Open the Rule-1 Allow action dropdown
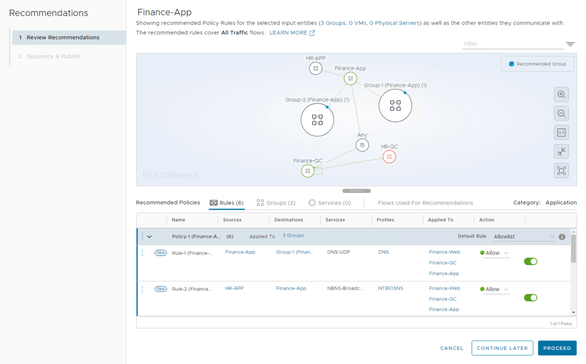 (496, 253)
